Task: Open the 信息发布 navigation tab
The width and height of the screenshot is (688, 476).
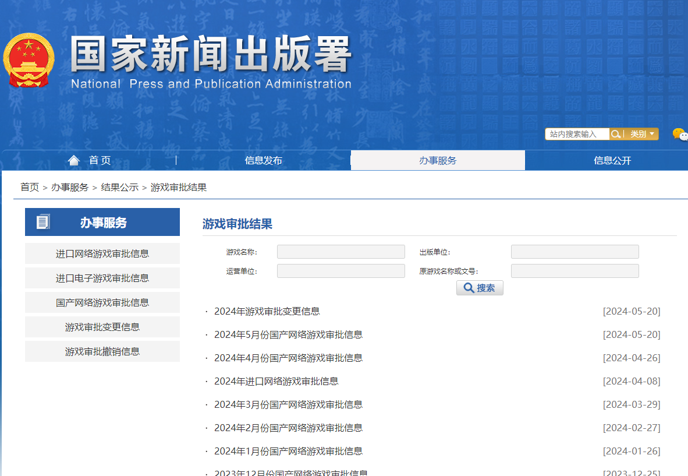Action: point(263,160)
